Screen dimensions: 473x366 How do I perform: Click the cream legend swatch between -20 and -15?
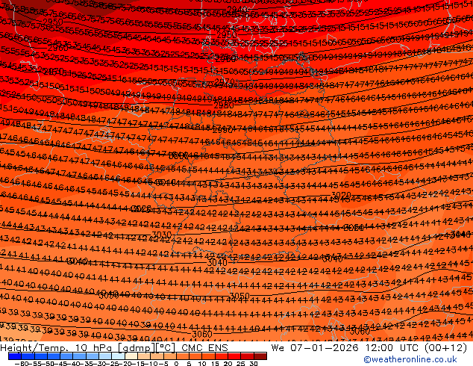pos(131,356)
